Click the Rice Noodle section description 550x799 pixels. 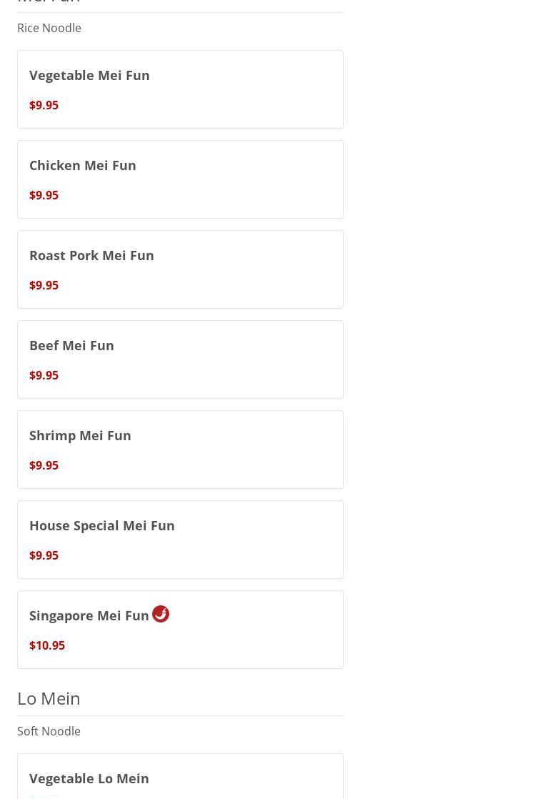[x=49, y=28]
